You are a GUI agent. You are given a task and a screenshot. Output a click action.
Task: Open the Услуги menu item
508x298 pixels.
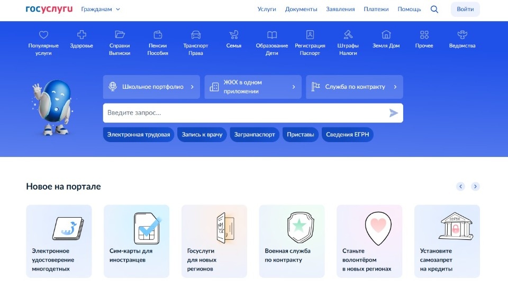click(x=267, y=10)
